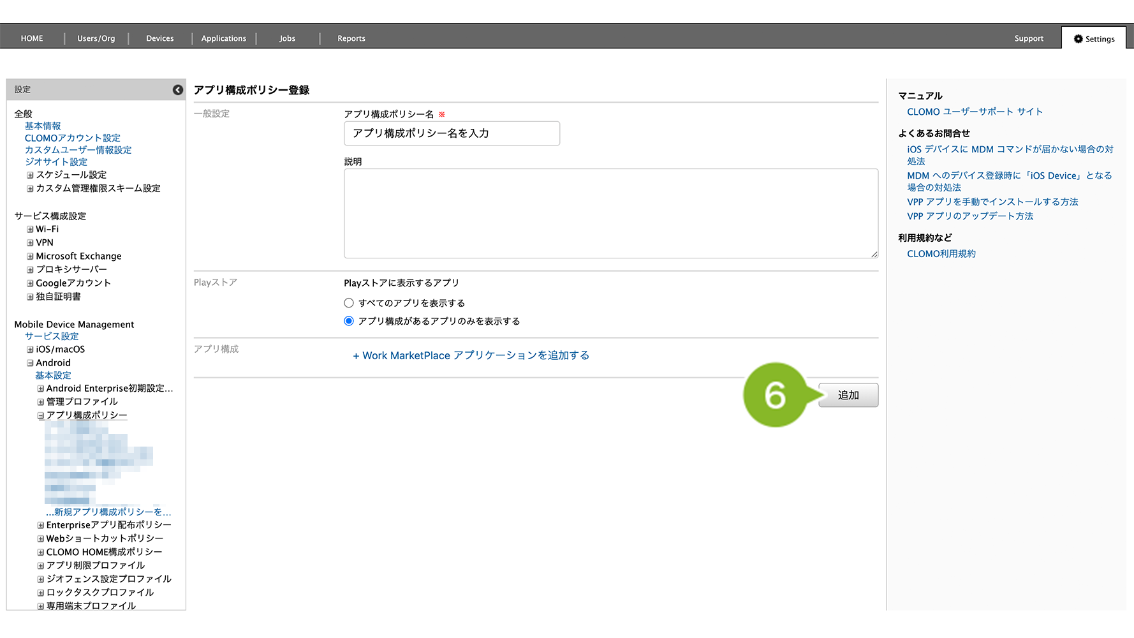Open the Devices menu
This screenshot has height=638, width=1134.
click(159, 39)
